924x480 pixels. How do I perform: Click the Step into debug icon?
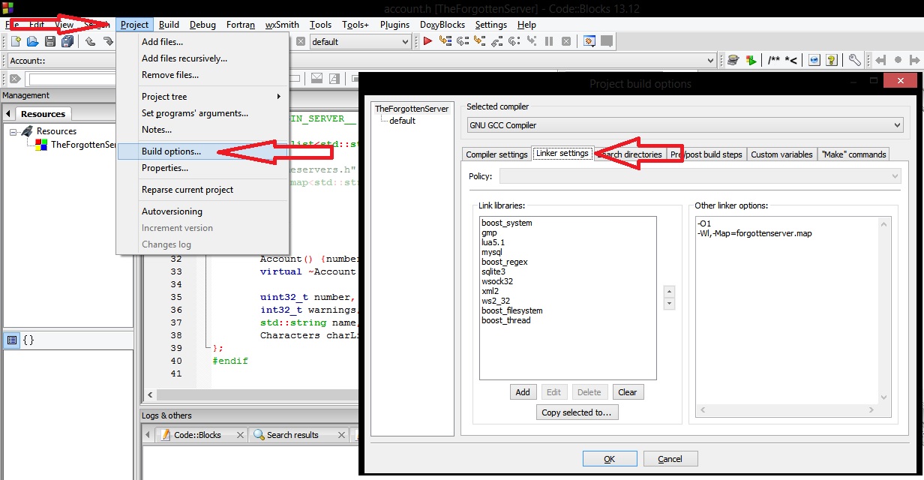point(479,41)
